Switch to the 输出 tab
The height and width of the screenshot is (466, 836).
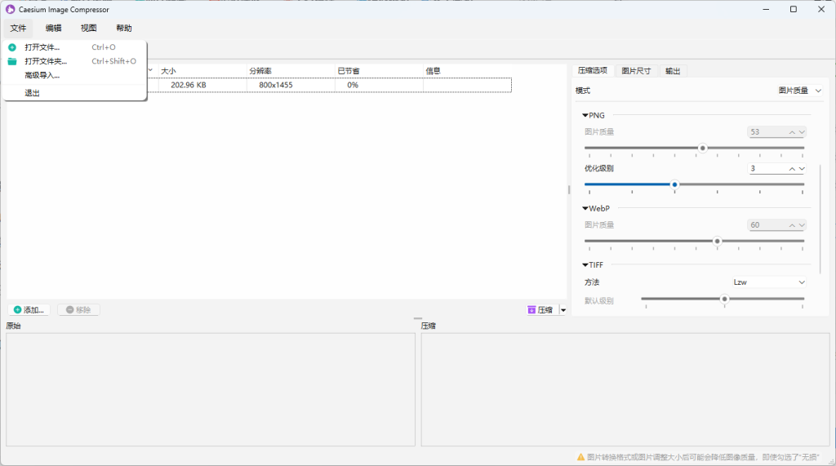point(673,71)
